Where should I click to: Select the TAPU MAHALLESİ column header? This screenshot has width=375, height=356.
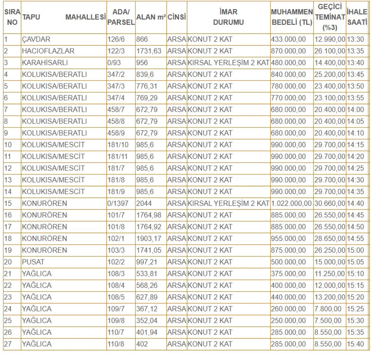coord(63,18)
